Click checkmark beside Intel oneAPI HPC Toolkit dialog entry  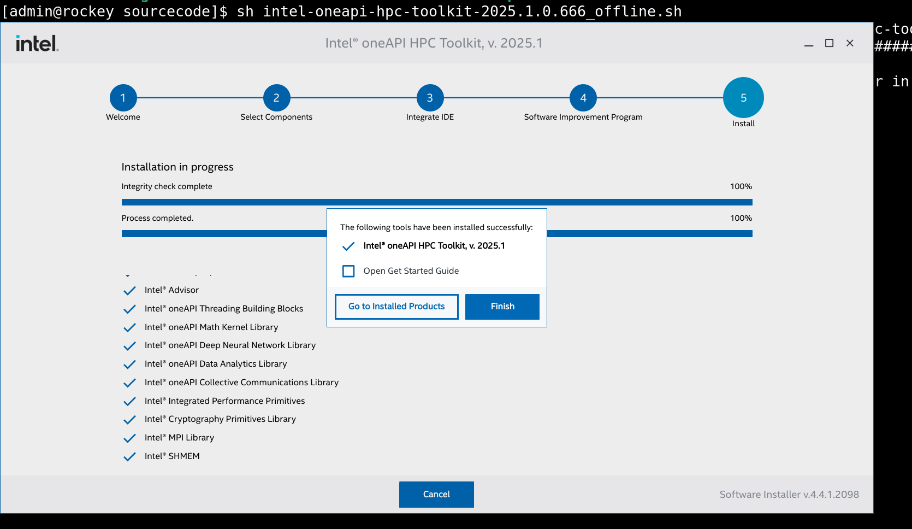coord(348,246)
